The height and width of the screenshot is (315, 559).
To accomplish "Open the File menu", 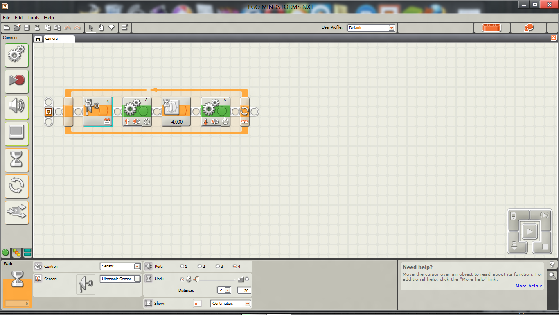I will point(7,18).
